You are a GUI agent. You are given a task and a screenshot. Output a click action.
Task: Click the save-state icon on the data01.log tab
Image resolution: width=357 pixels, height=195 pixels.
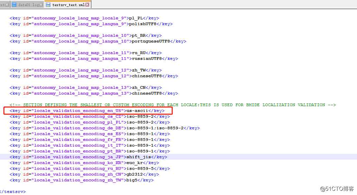(x=14, y=4)
